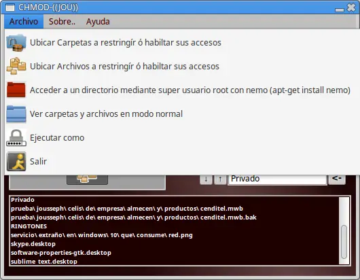
Task: Click the blue folder icon for normal mode
Action: coord(16,114)
